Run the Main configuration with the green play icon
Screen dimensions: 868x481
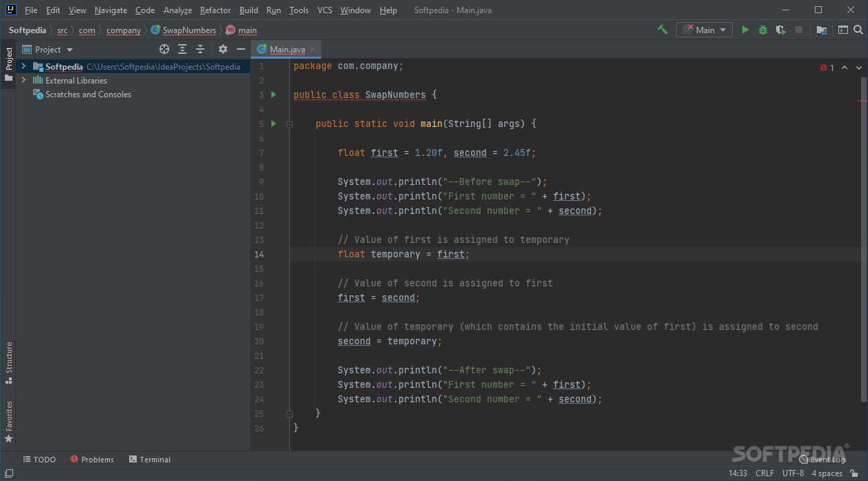pos(745,30)
